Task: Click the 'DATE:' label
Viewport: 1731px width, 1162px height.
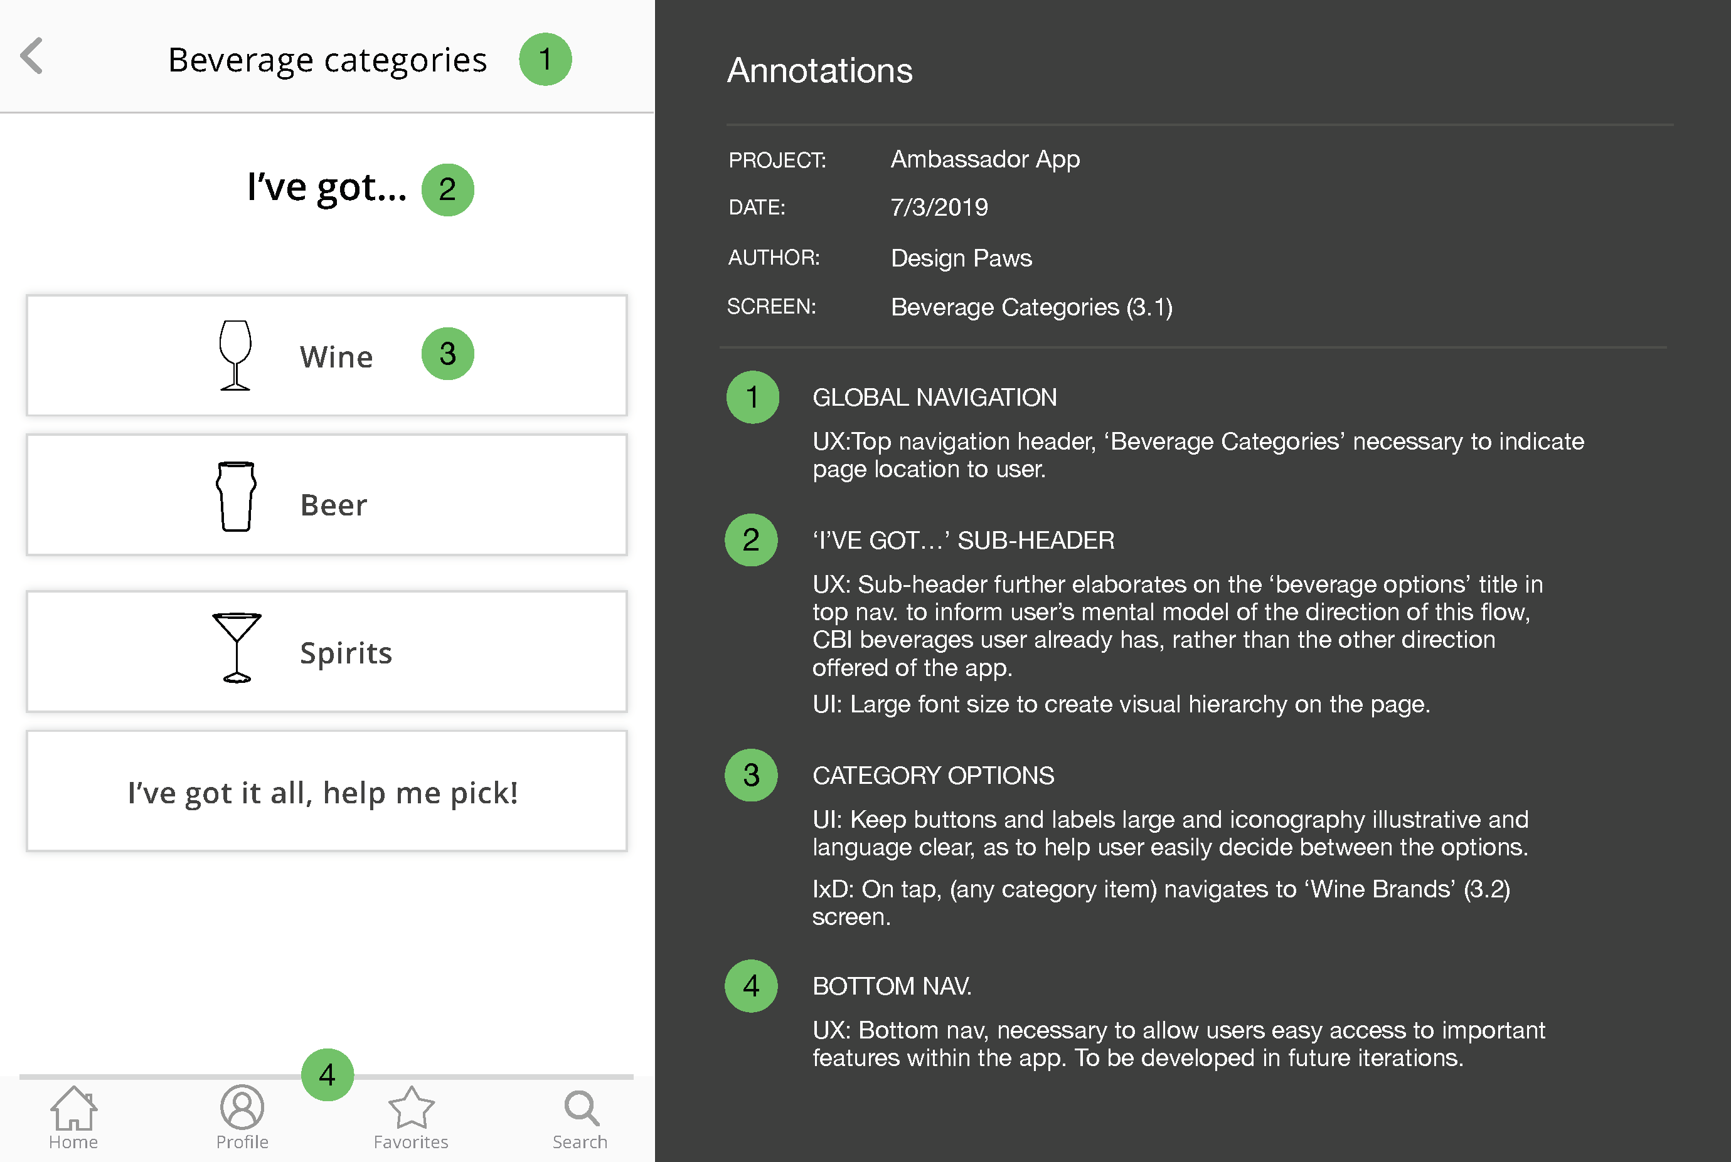Action: [x=756, y=208]
